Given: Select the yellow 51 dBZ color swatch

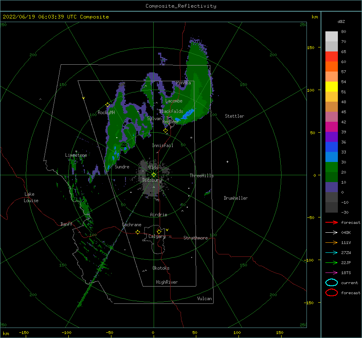Looking at the screenshot, I should tap(331, 86).
